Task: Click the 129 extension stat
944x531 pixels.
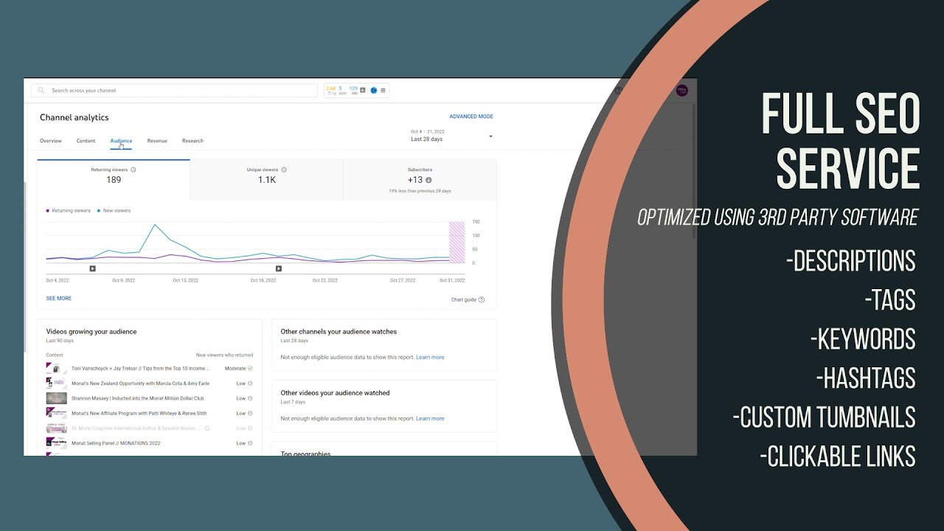Action: pos(353,88)
